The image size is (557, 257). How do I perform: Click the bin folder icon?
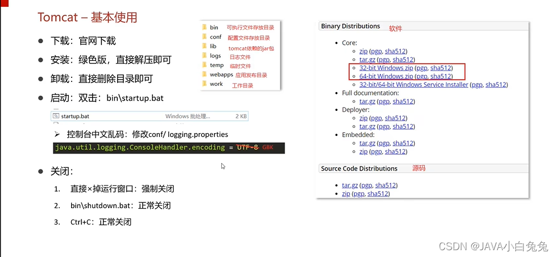click(x=204, y=27)
